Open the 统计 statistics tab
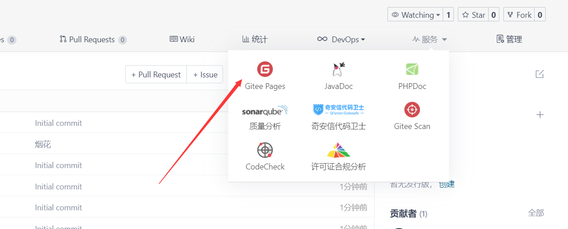Screen dimensions: 568x229 (255, 39)
